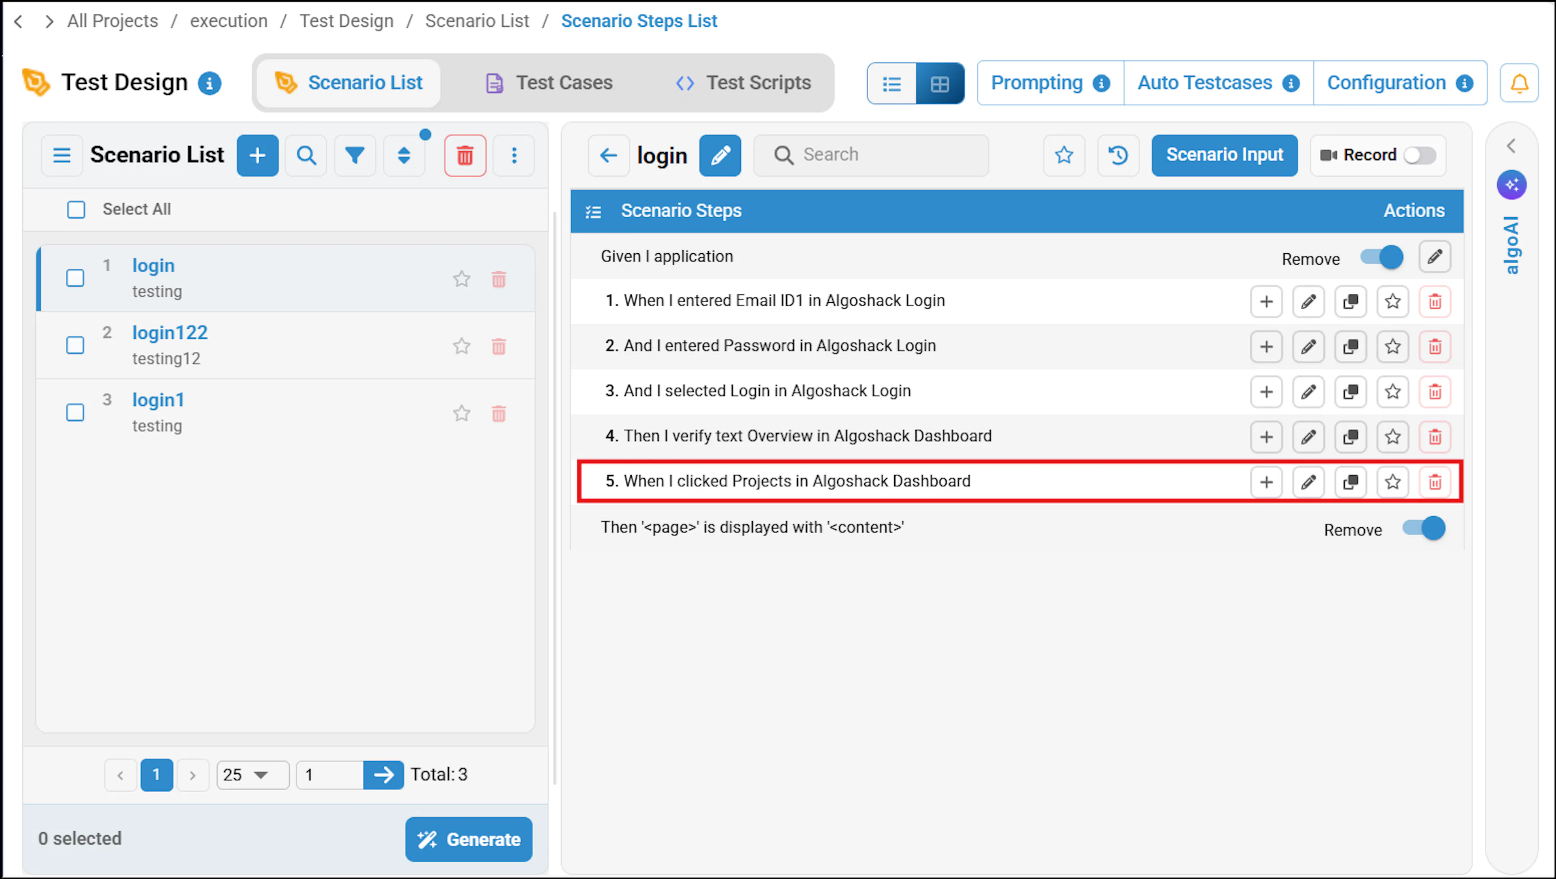Click the scenario steps Search field

[871, 155]
